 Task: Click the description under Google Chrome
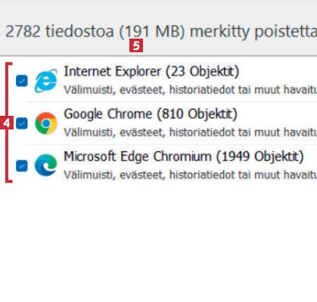pos(191,132)
